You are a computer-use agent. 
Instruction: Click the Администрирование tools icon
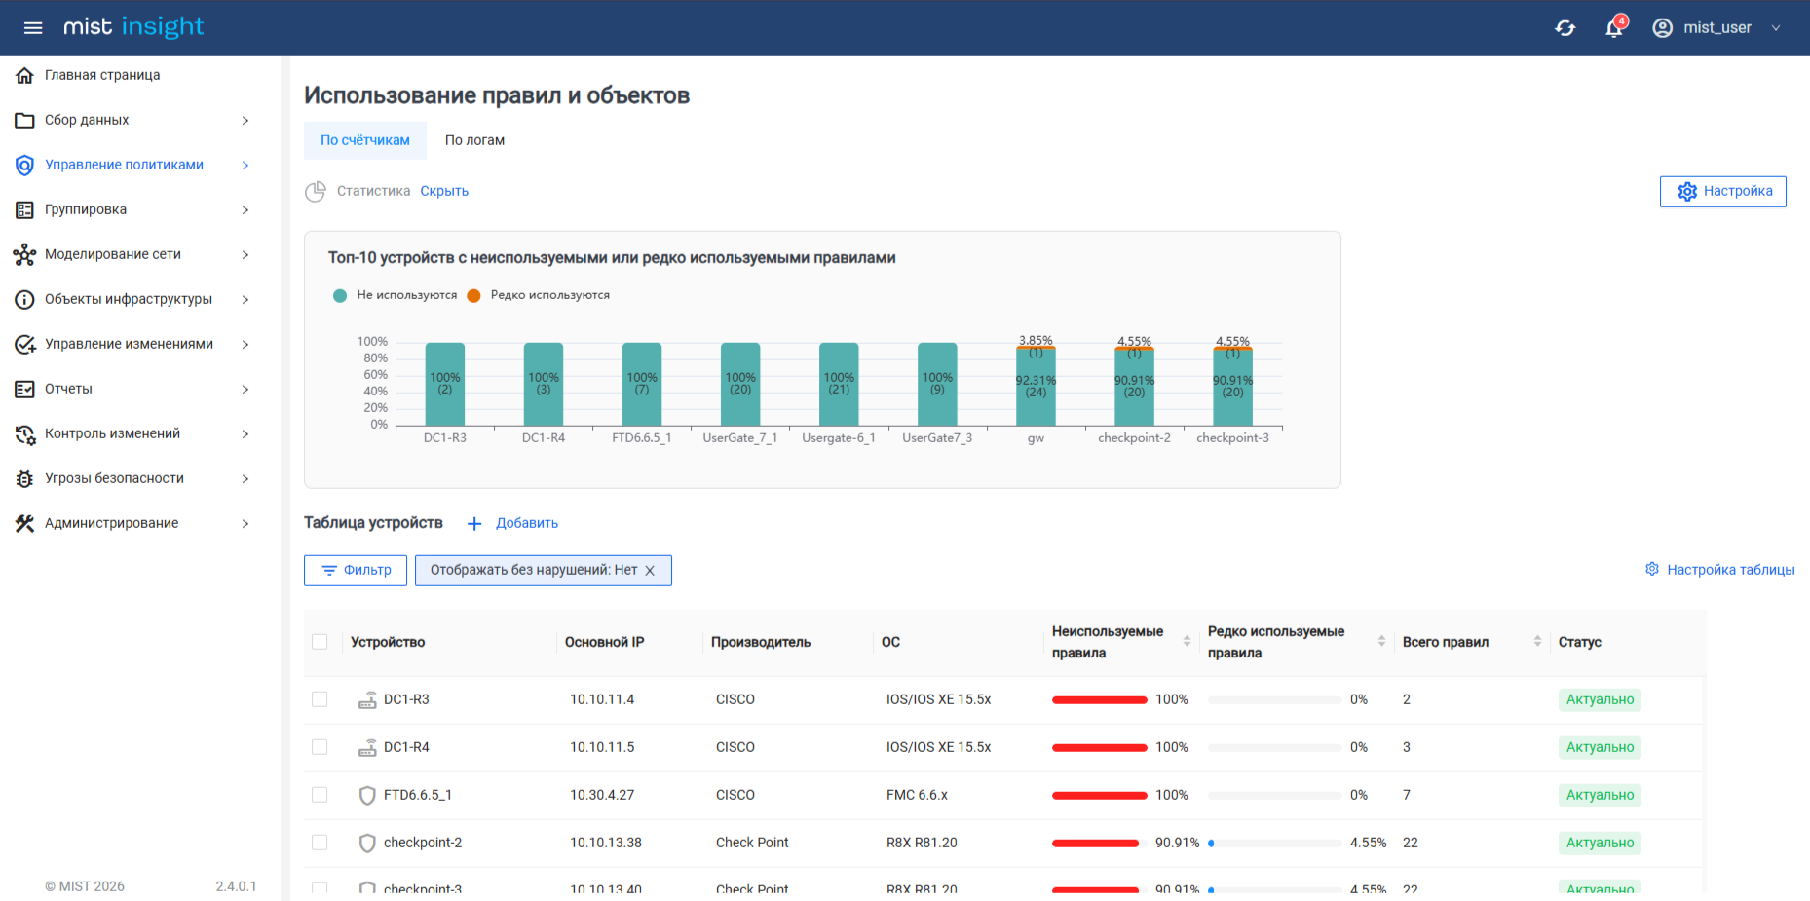click(24, 524)
